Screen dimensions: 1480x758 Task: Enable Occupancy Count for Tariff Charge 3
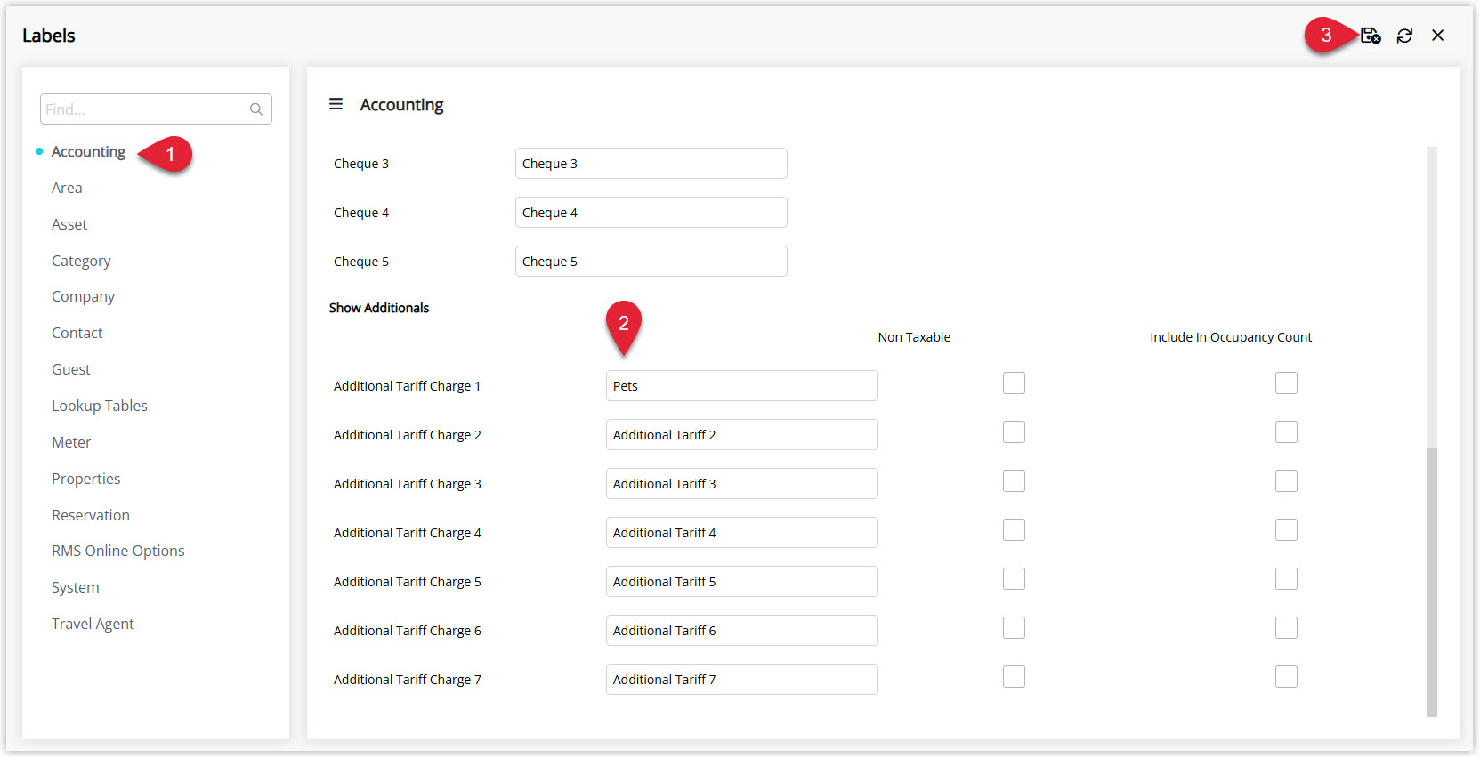point(1286,481)
